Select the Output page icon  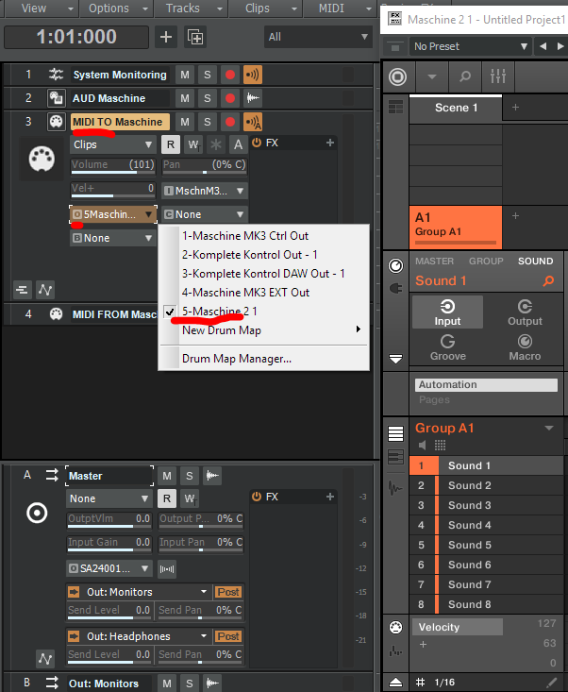tap(525, 312)
